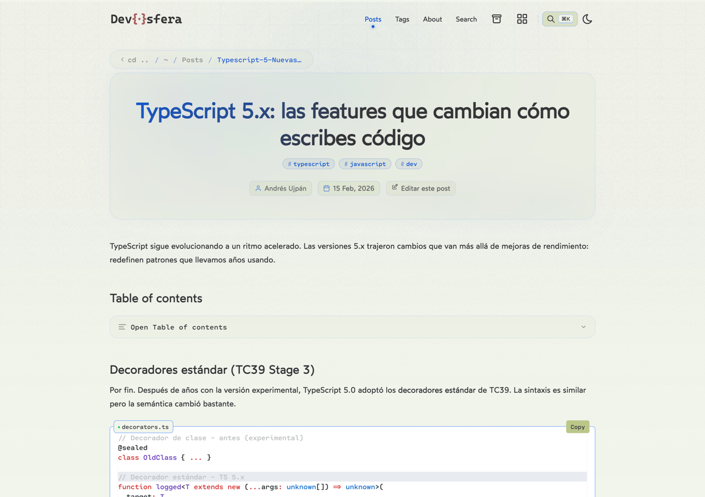Click the highlighted comment 'Decorador estándar – TS 5.x'

point(181,477)
